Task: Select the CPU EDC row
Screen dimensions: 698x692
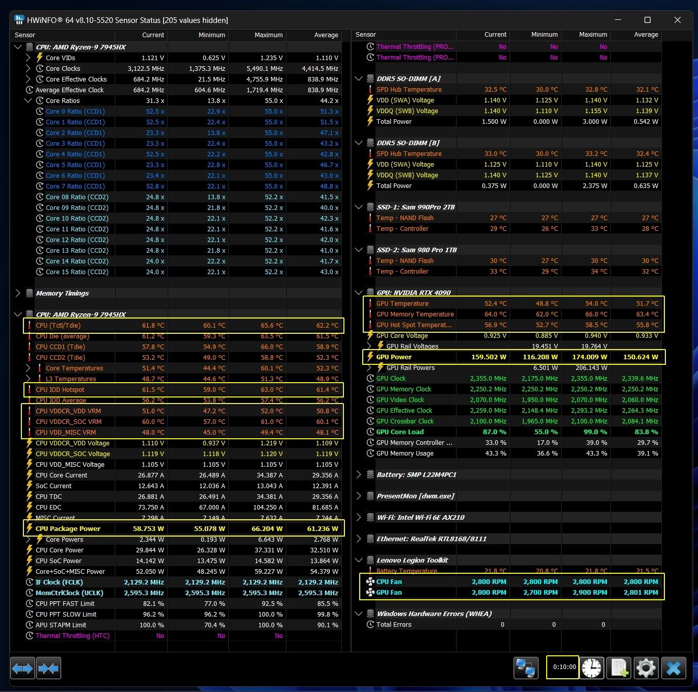Action: (176, 507)
